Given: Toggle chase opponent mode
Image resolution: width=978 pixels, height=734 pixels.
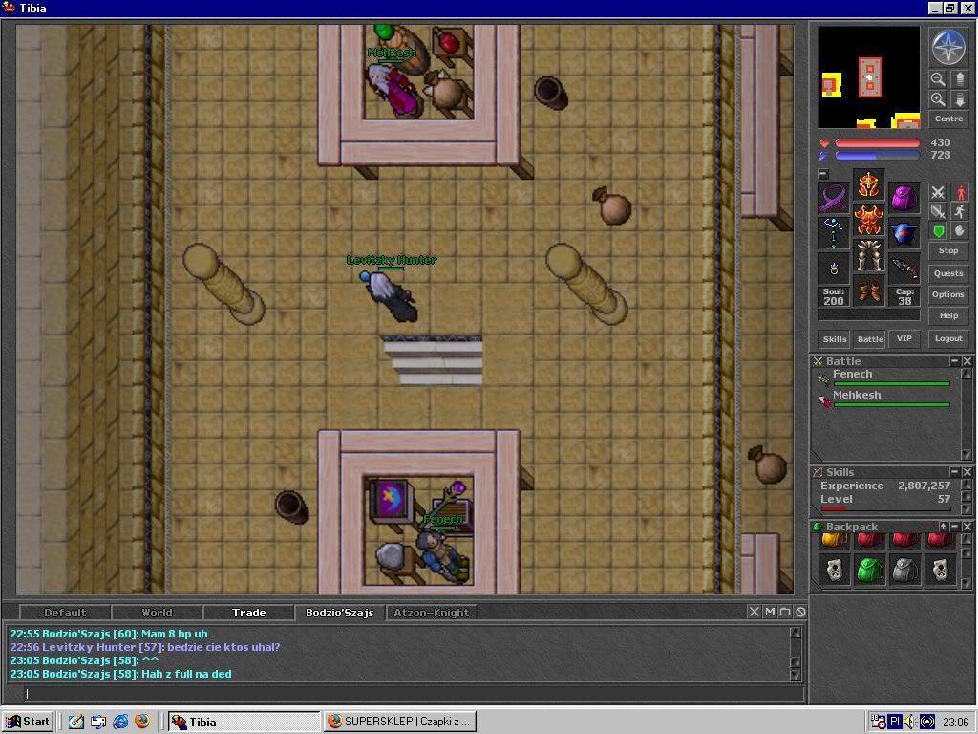Looking at the screenshot, I should pos(959,211).
